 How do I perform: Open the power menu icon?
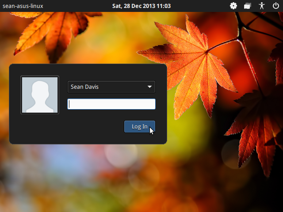276,6
